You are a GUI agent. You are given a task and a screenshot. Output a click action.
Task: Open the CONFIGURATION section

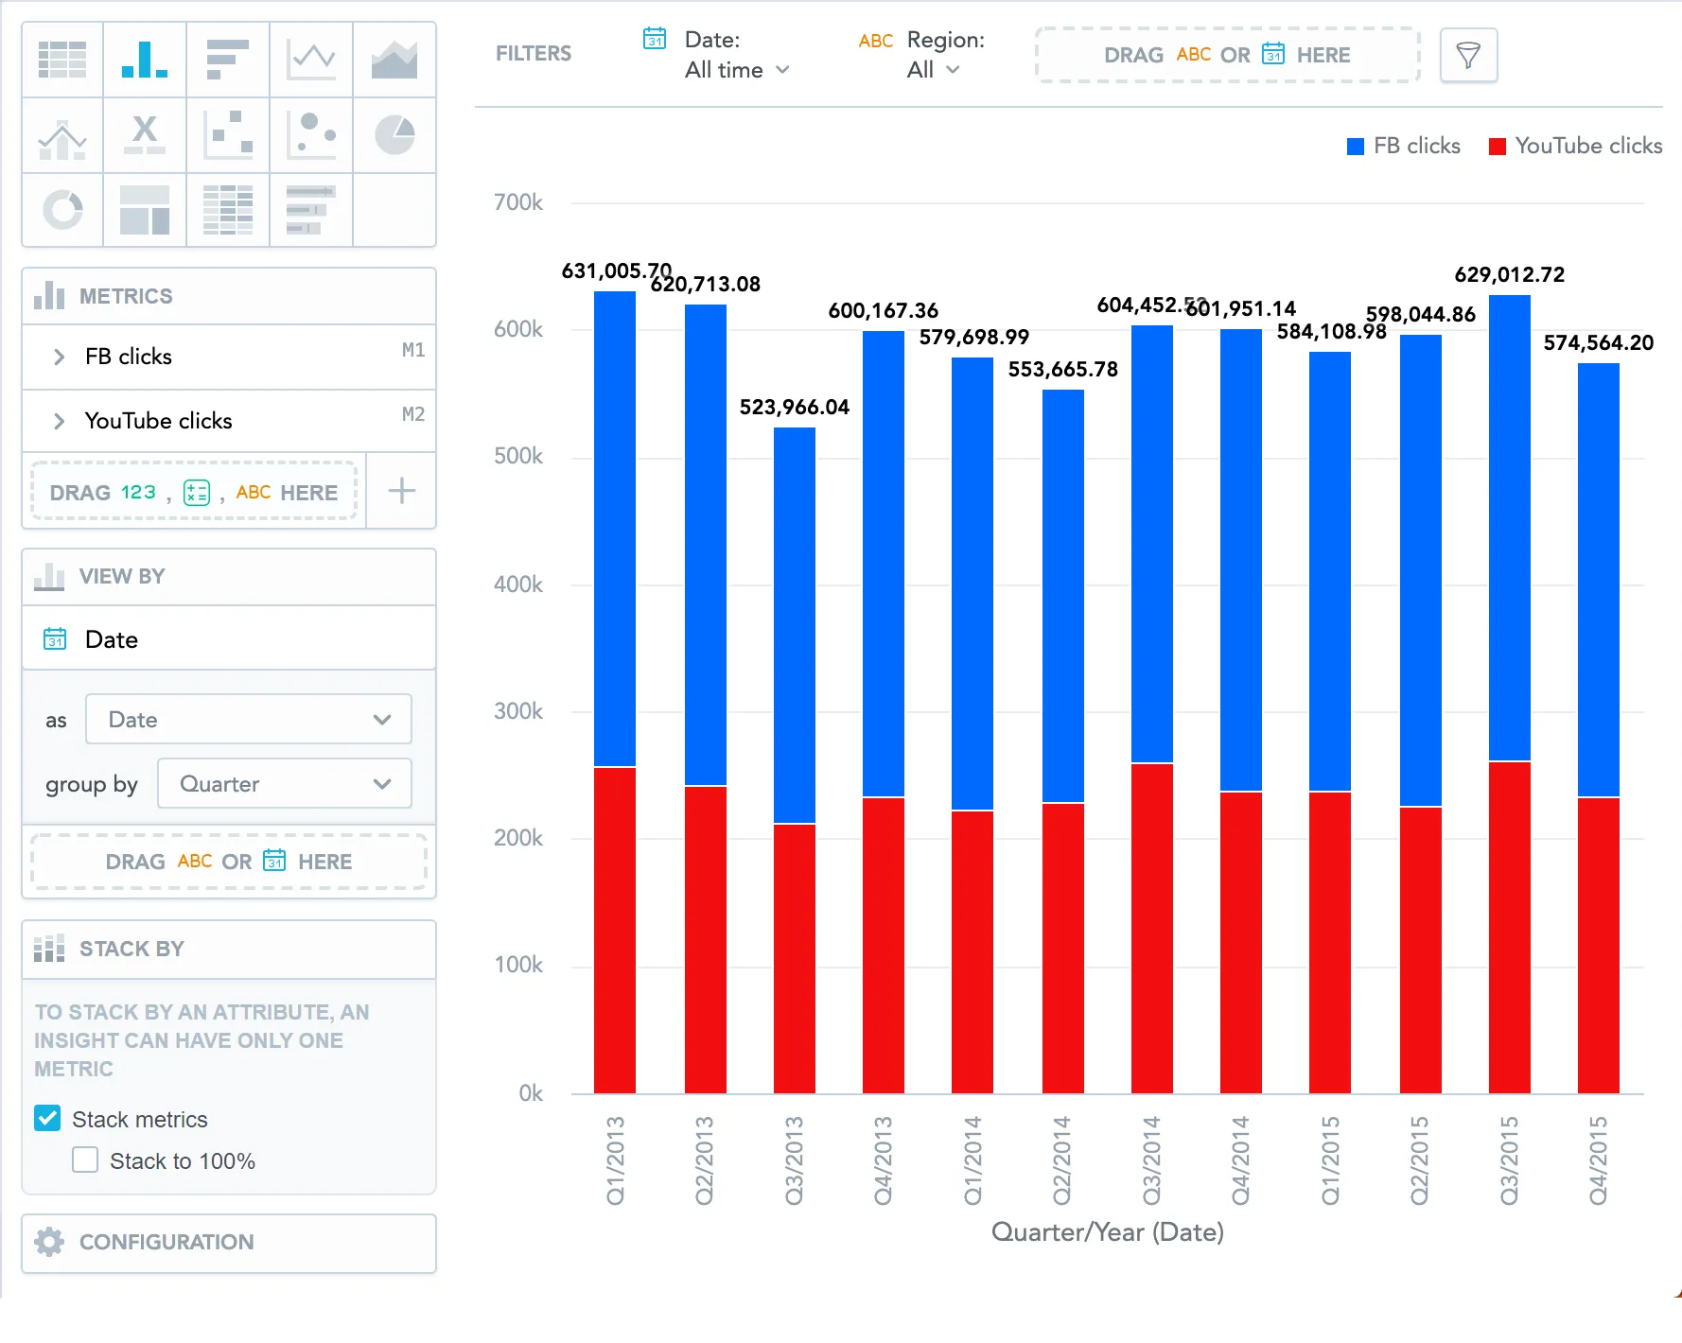[166, 1242]
